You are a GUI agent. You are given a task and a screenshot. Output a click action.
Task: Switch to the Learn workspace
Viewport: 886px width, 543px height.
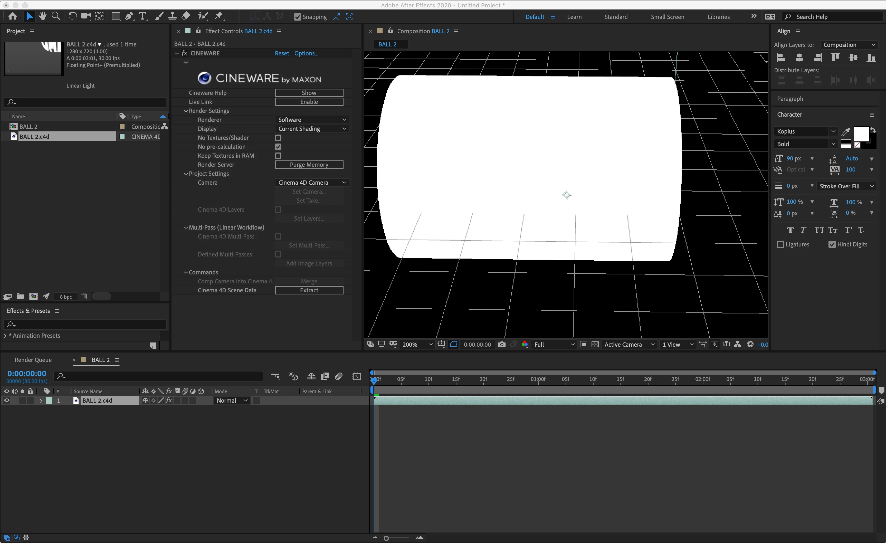point(574,17)
